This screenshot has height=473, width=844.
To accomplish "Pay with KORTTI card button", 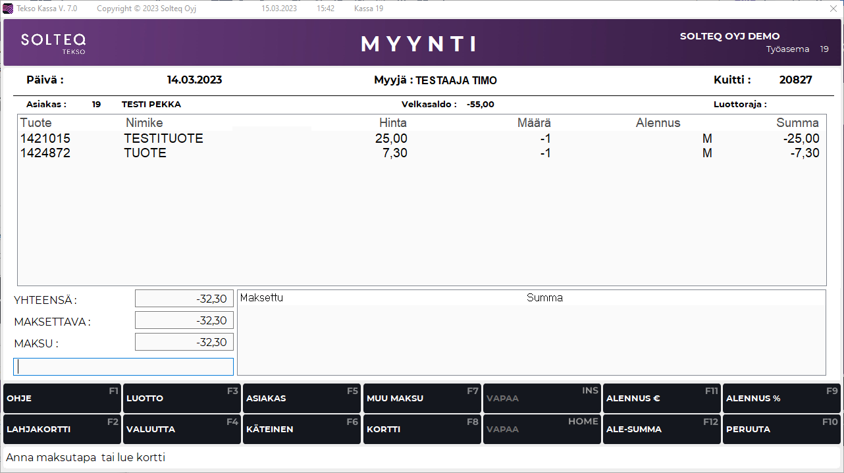I will click(422, 430).
